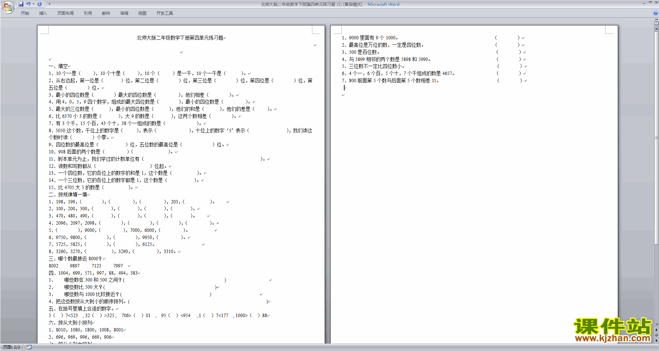The width and height of the screenshot is (659, 351).
Task: Click the vertical scrollbar thumb
Action: click(657, 138)
